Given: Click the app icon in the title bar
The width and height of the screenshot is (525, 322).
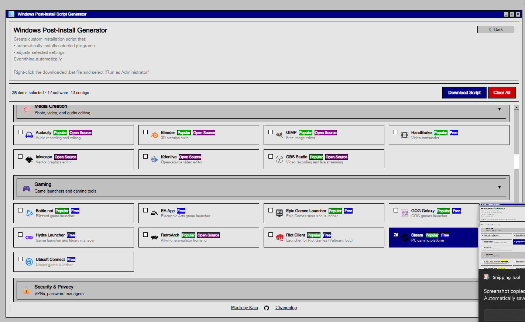Looking at the screenshot, I should [x=11, y=14].
